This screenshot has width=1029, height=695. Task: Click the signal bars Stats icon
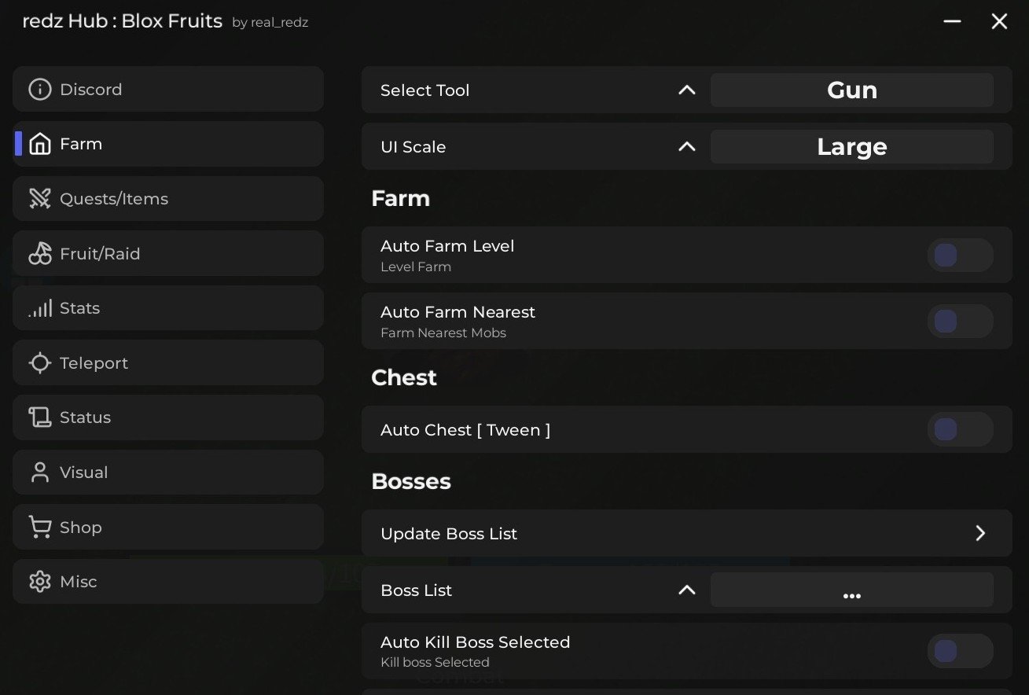[x=40, y=308]
